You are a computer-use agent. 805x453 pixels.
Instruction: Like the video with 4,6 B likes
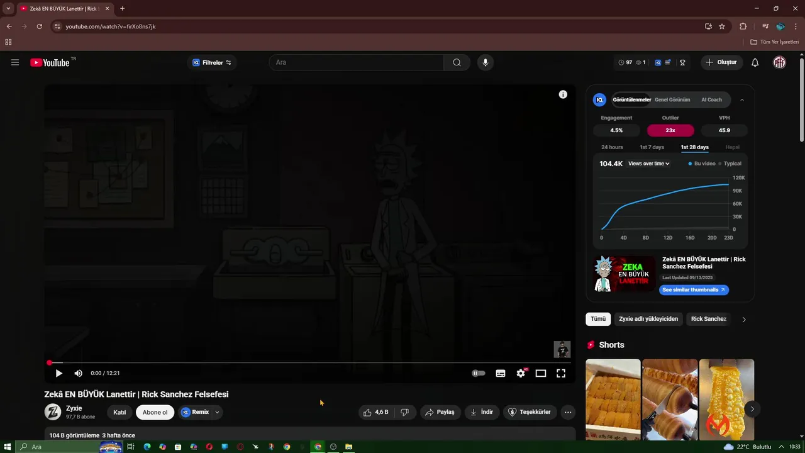coord(375,412)
